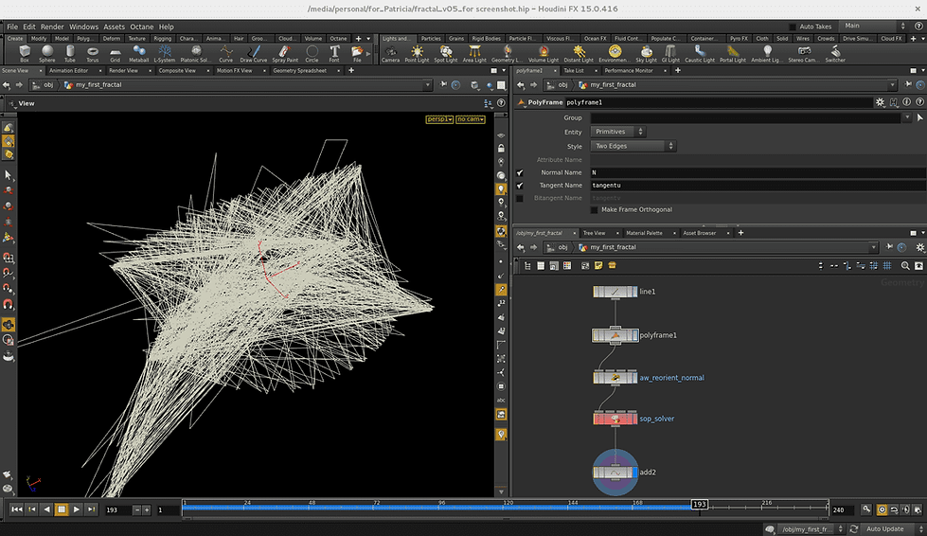Toggle the Auto Takes checkbox

[793, 27]
